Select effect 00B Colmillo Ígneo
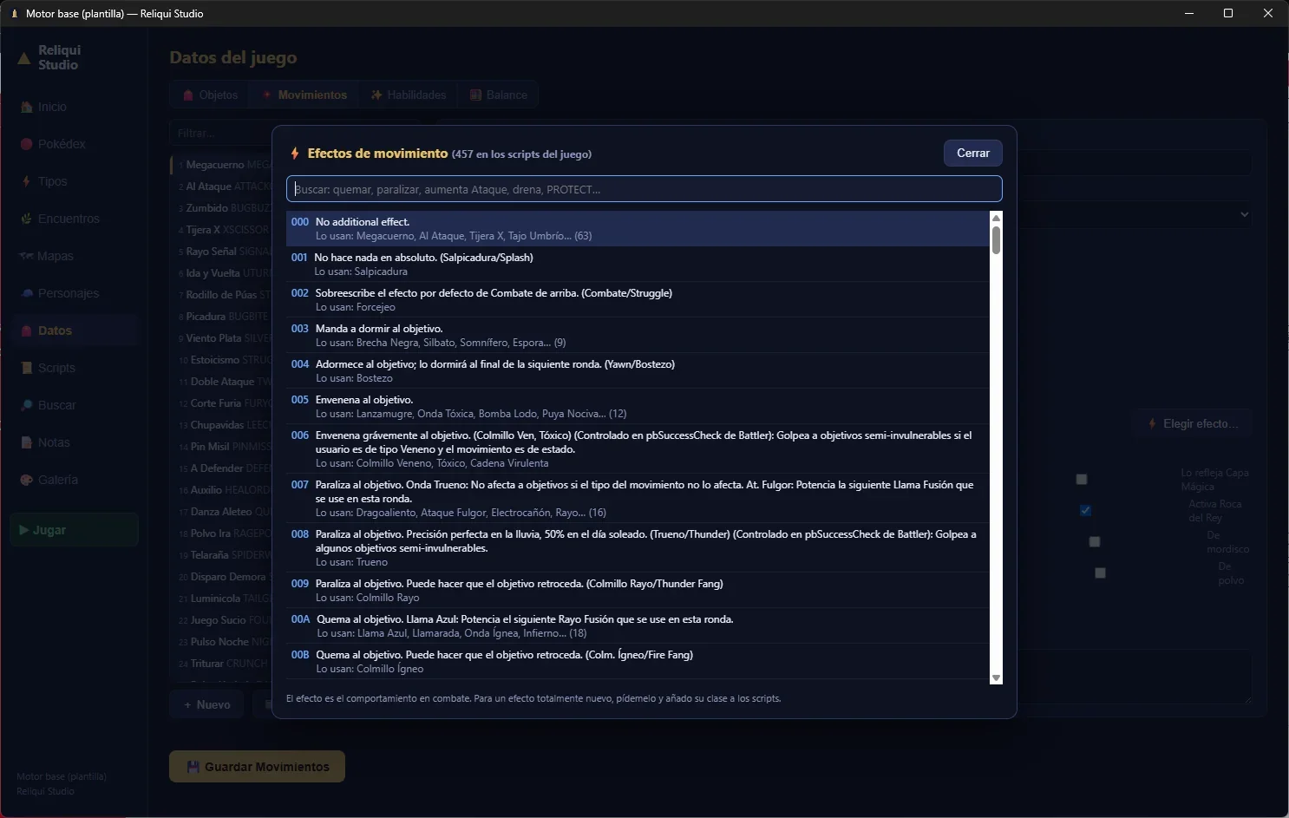1289x818 pixels. pyautogui.click(x=638, y=662)
